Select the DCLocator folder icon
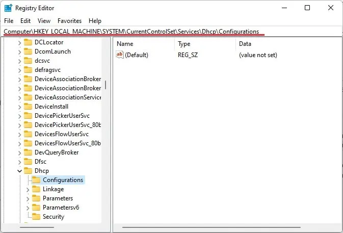The width and height of the screenshot is (343, 233). [28, 42]
